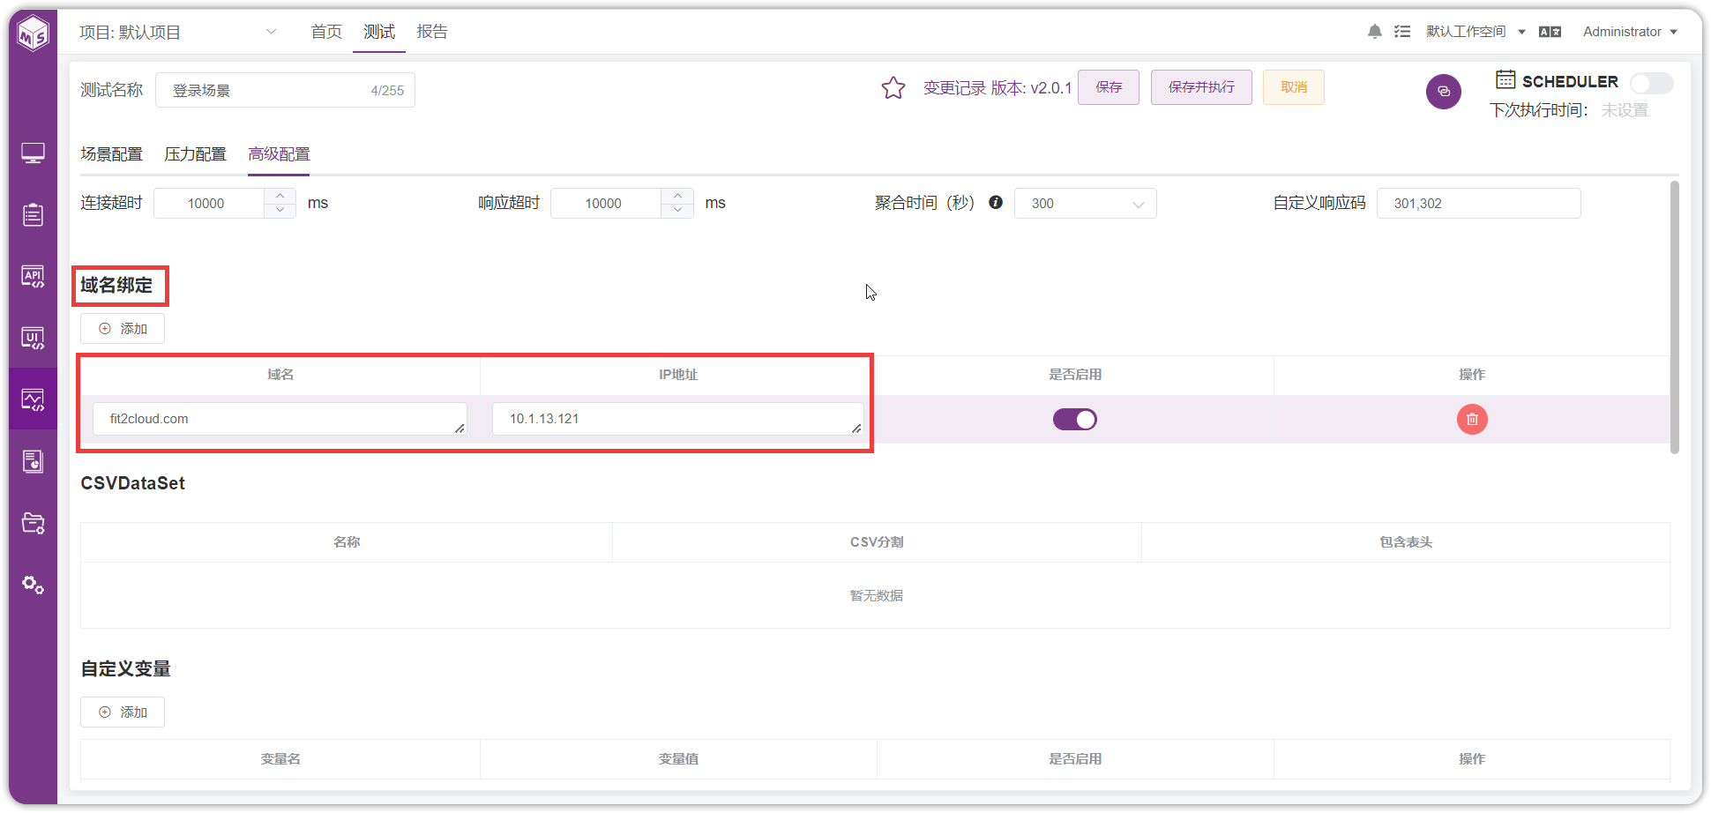Screen dimensions: 1711x813
Task: Click the vertical scrollbar of config panel
Action: point(1674,317)
